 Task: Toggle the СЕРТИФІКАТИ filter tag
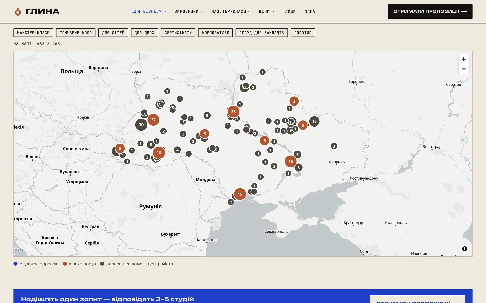point(178,33)
